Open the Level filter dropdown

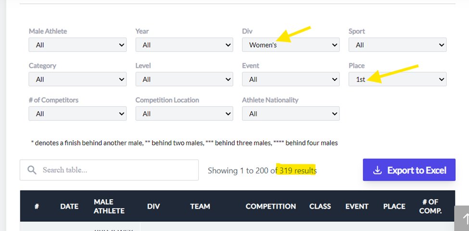click(184, 79)
